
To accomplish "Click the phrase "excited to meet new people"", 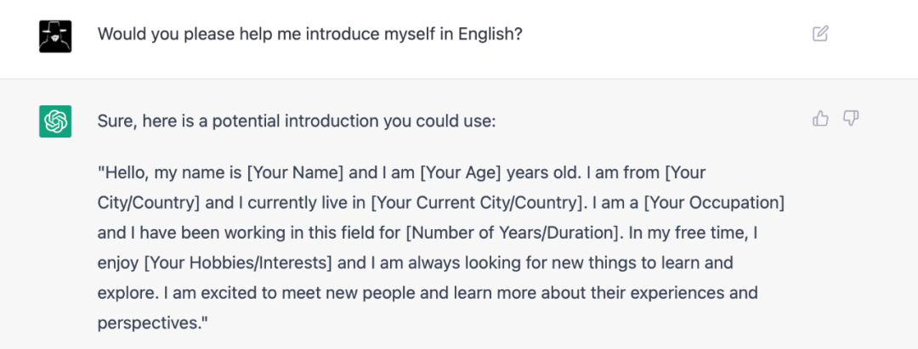I will tap(279, 293).
